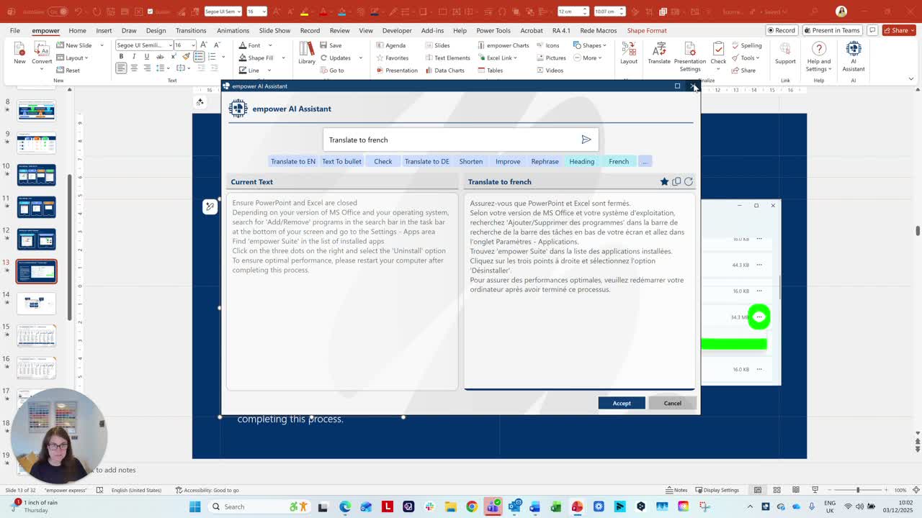
Task: Switch to Slide Sorter view in status bar
Action: coord(776,490)
